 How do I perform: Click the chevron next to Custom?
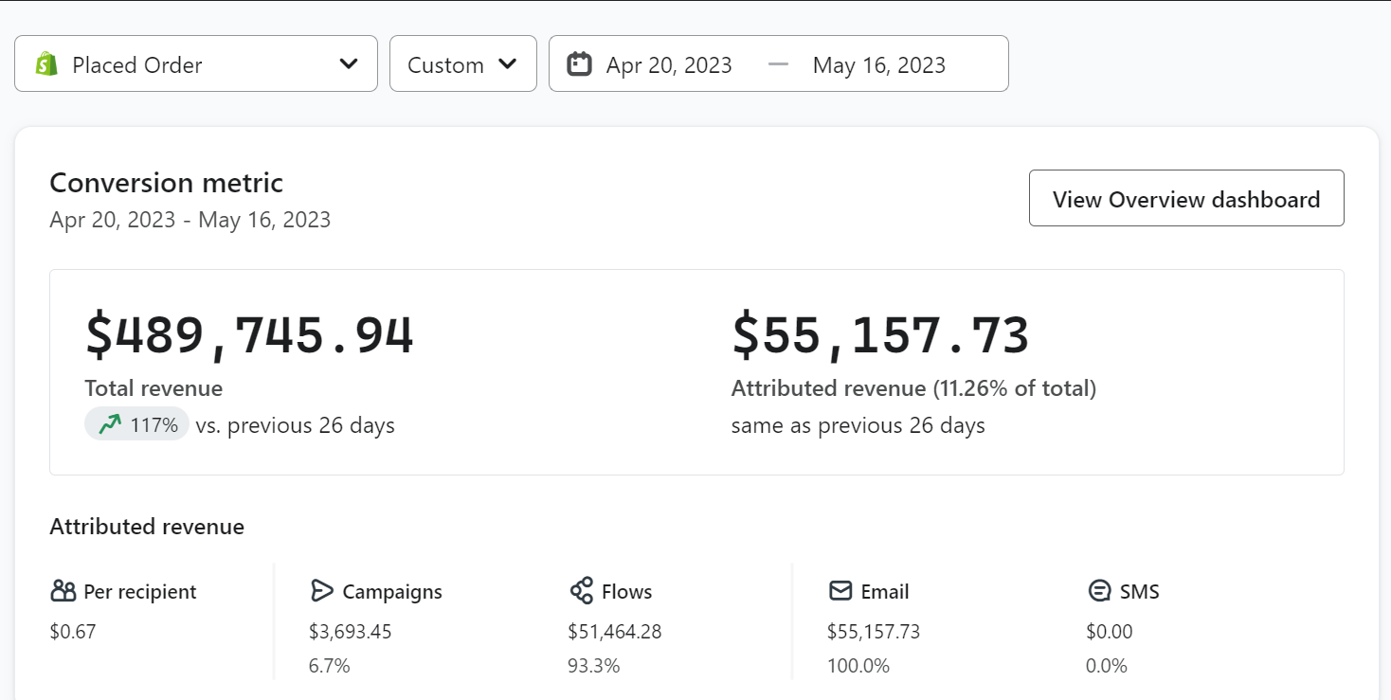508,64
